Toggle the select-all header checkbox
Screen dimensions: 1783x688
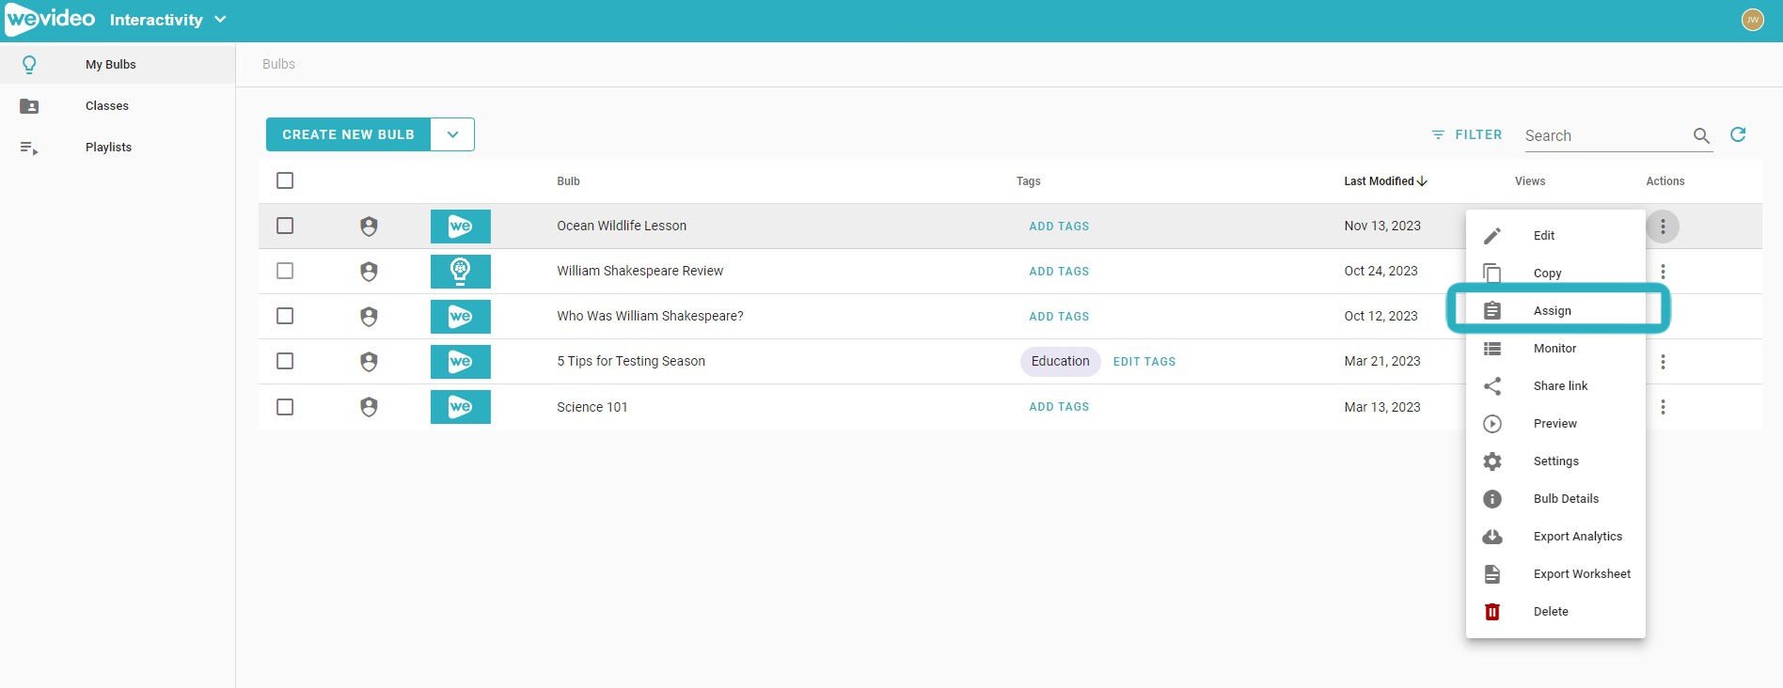click(x=285, y=180)
